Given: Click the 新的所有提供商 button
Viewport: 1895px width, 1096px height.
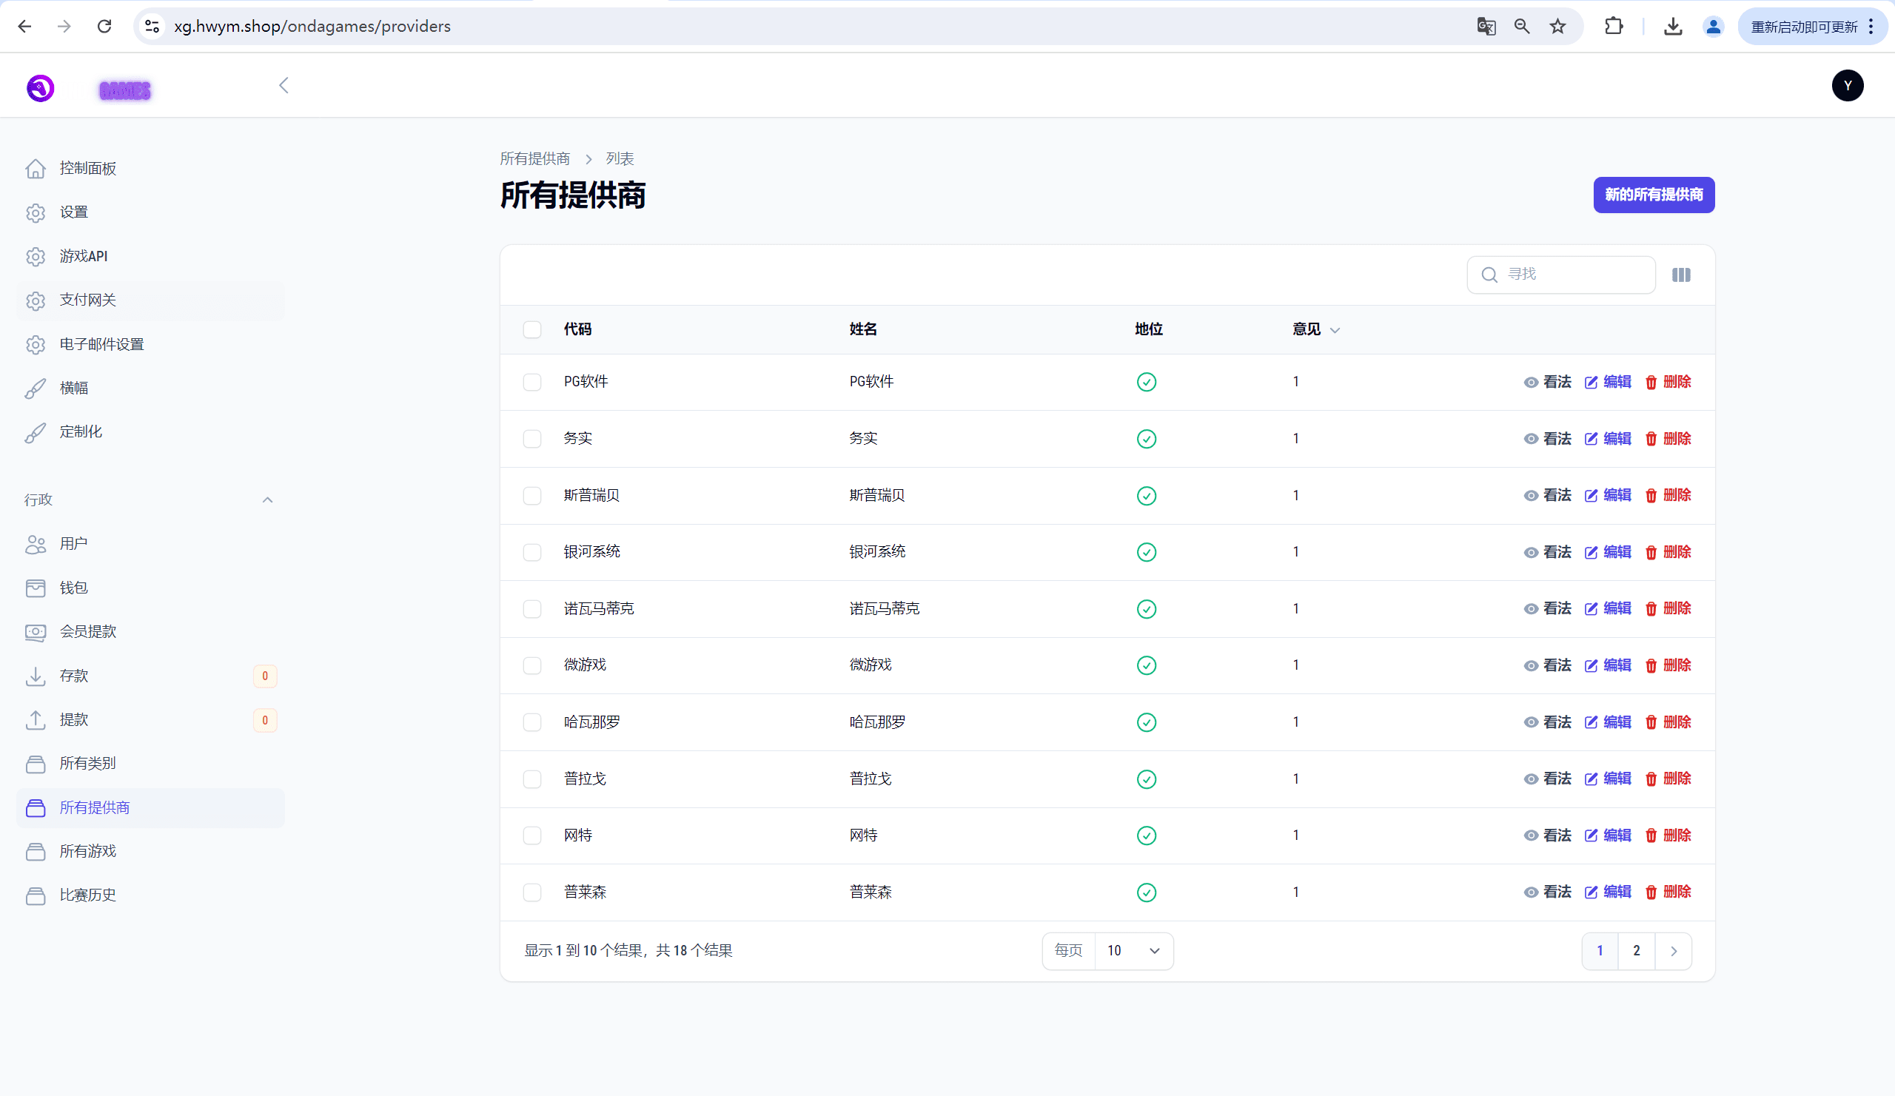Looking at the screenshot, I should coord(1653,195).
